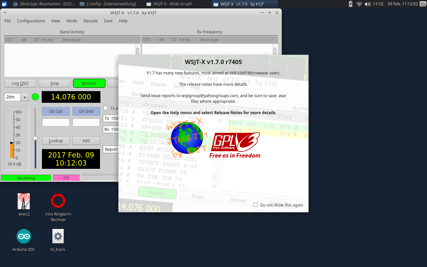The width and height of the screenshot is (427, 267).
Task: Adjust the audio level slider handle
Action: (x=35, y=138)
